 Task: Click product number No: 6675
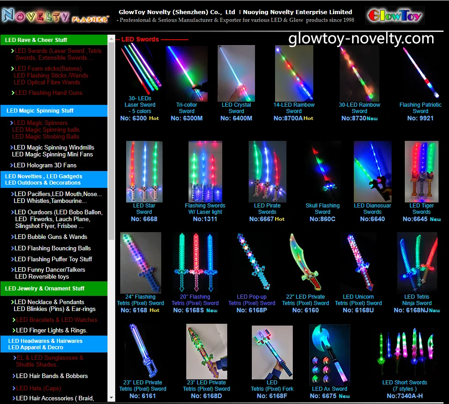pyautogui.click(x=323, y=396)
